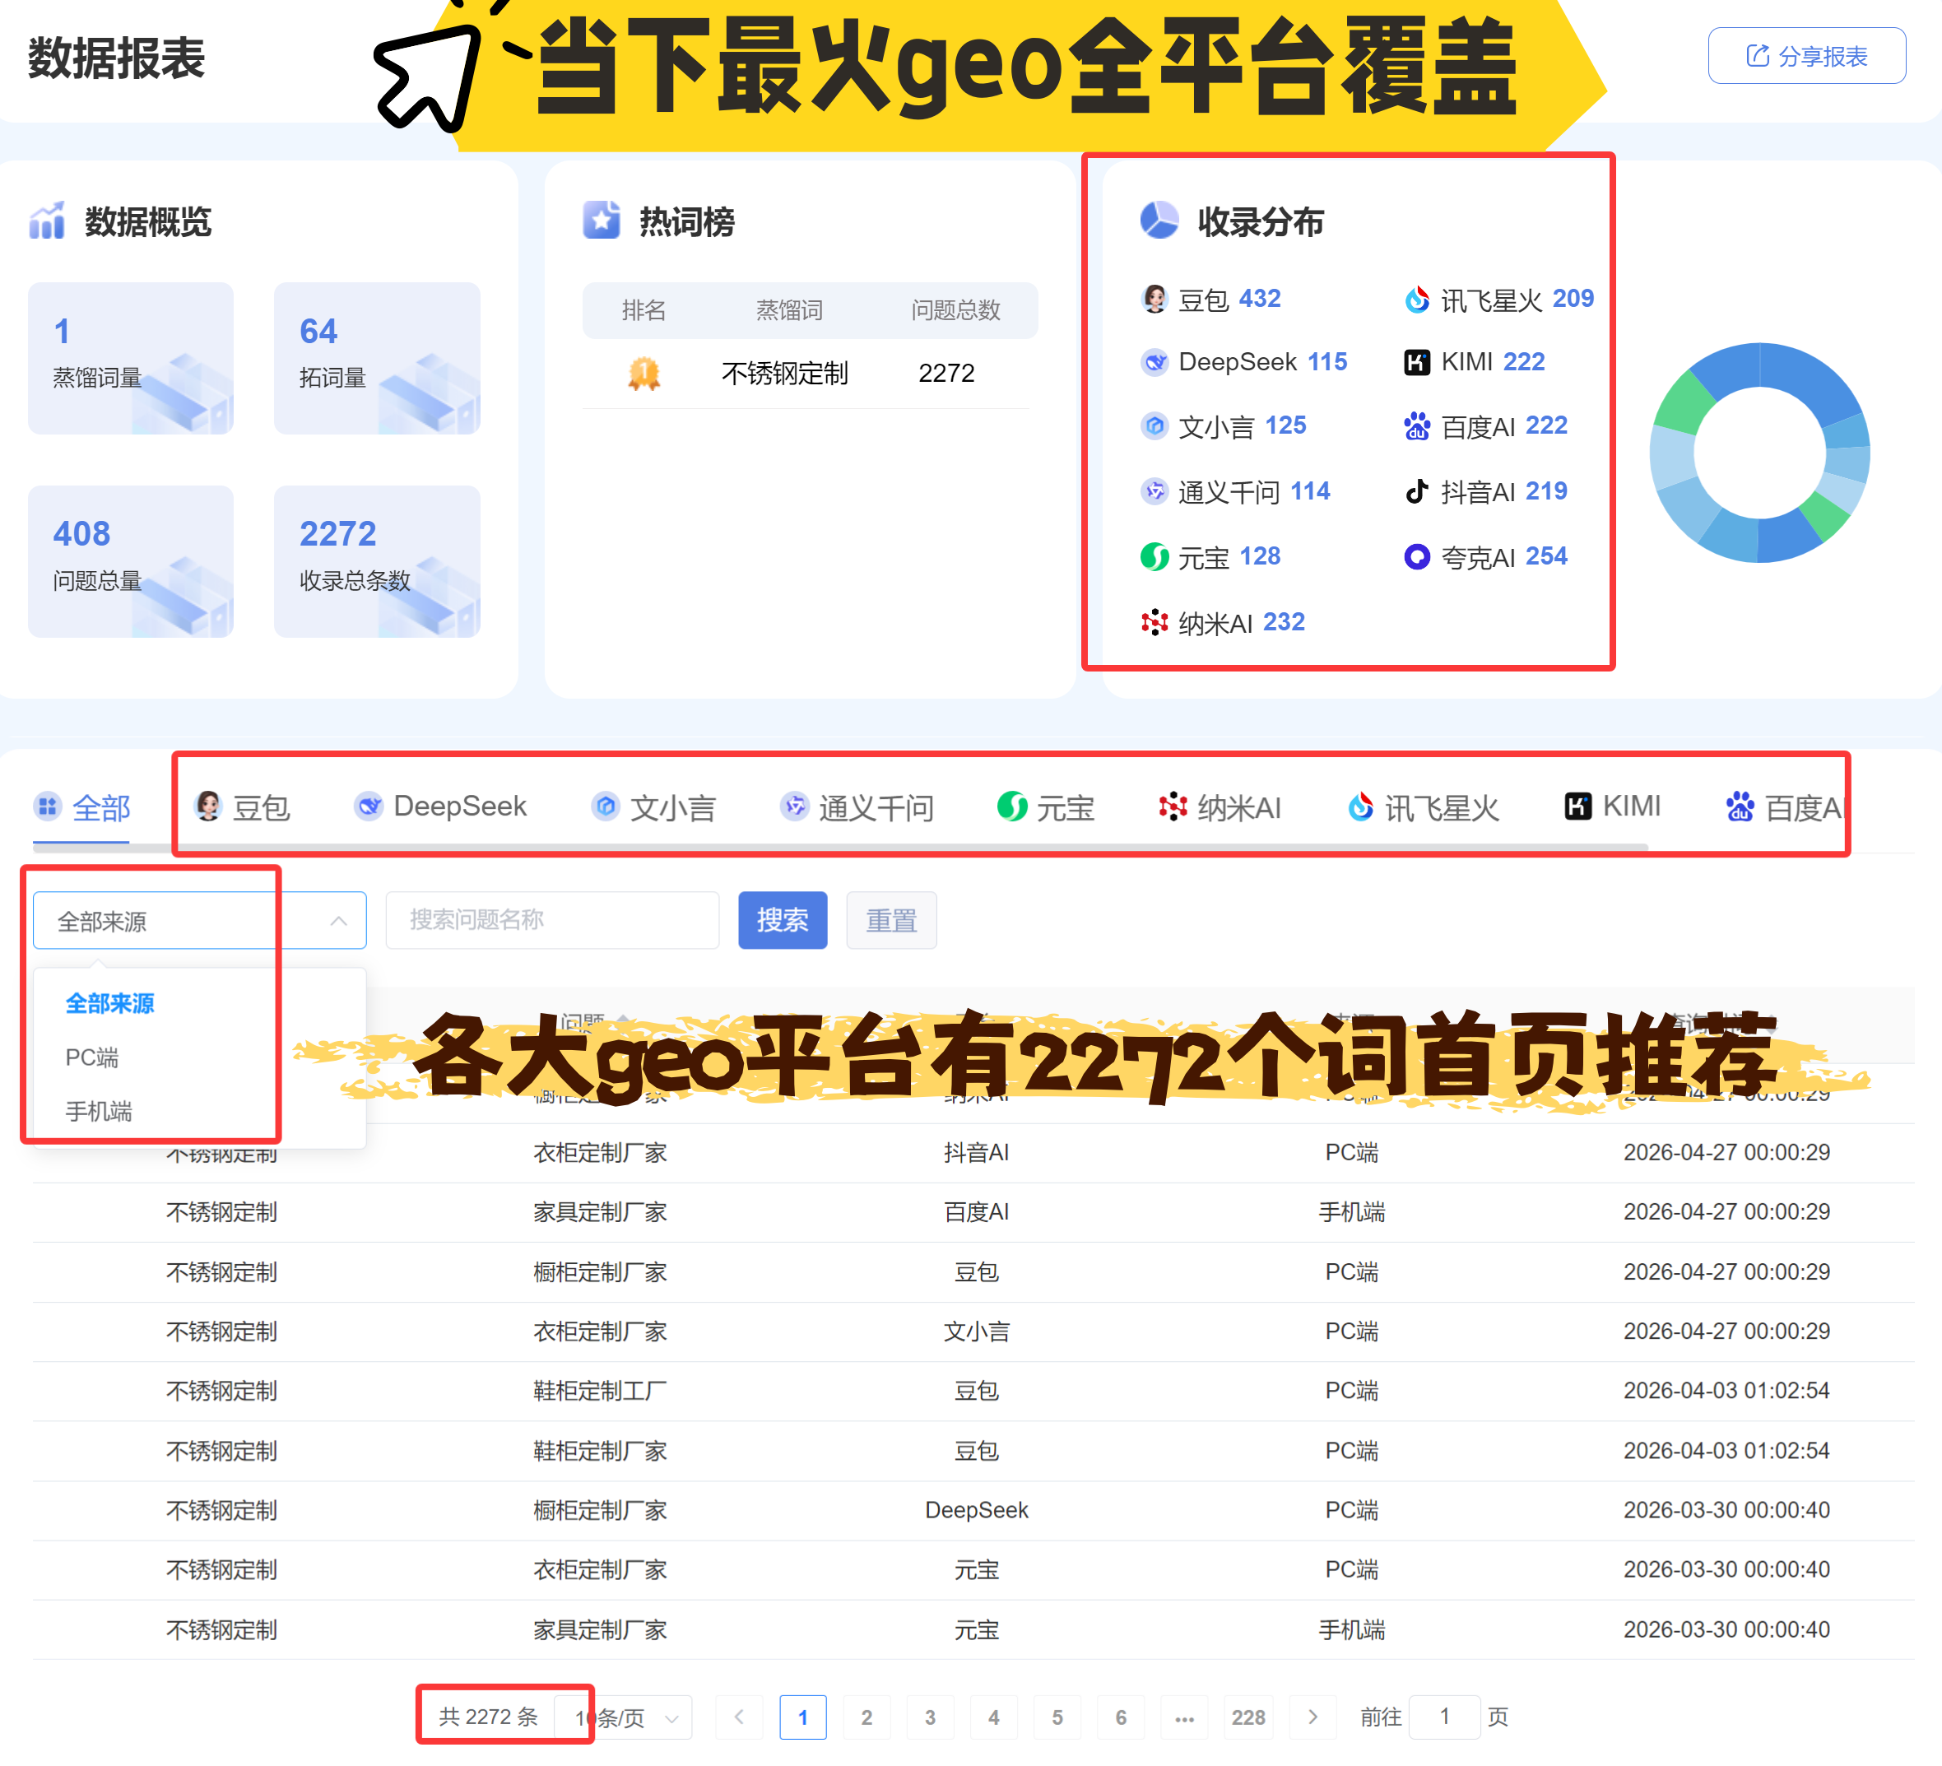Open the 元宝 tab
Viewport: 1942px width, 1766px height.
click(x=1046, y=807)
